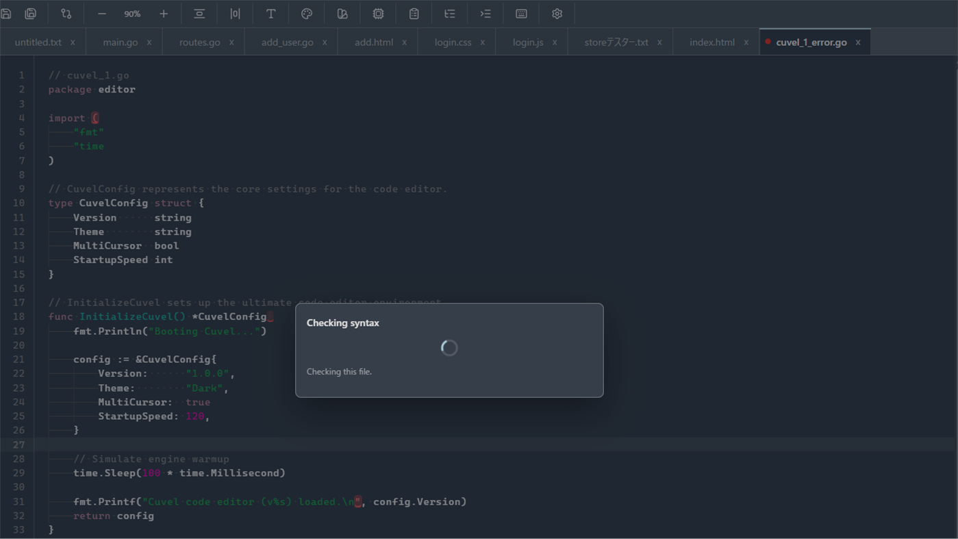Click the 'StartupSpeed: 120,' line

tap(153, 416)
